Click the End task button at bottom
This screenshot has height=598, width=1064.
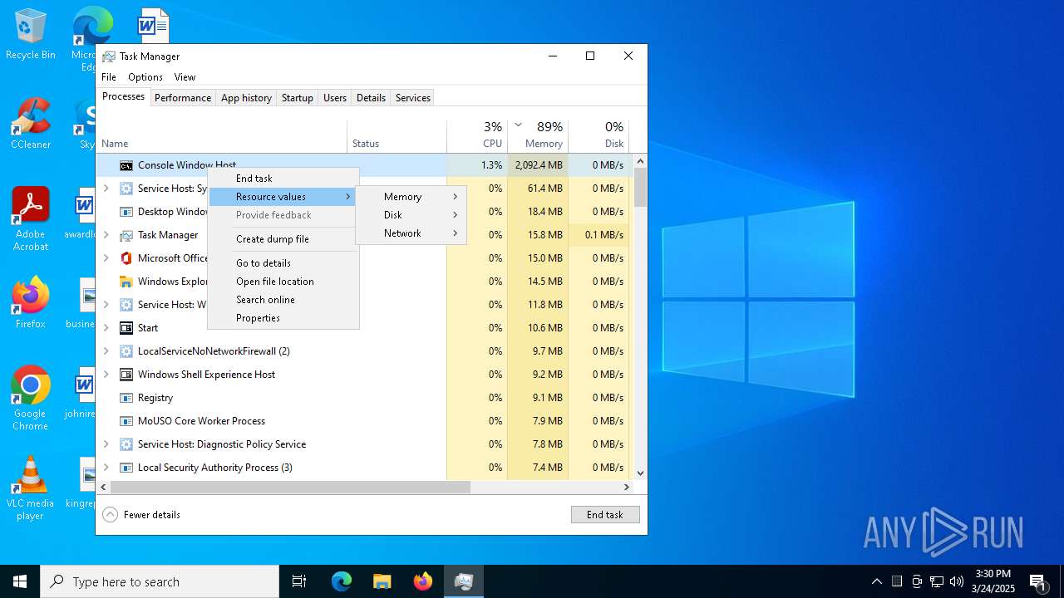(x=605, y=515)
